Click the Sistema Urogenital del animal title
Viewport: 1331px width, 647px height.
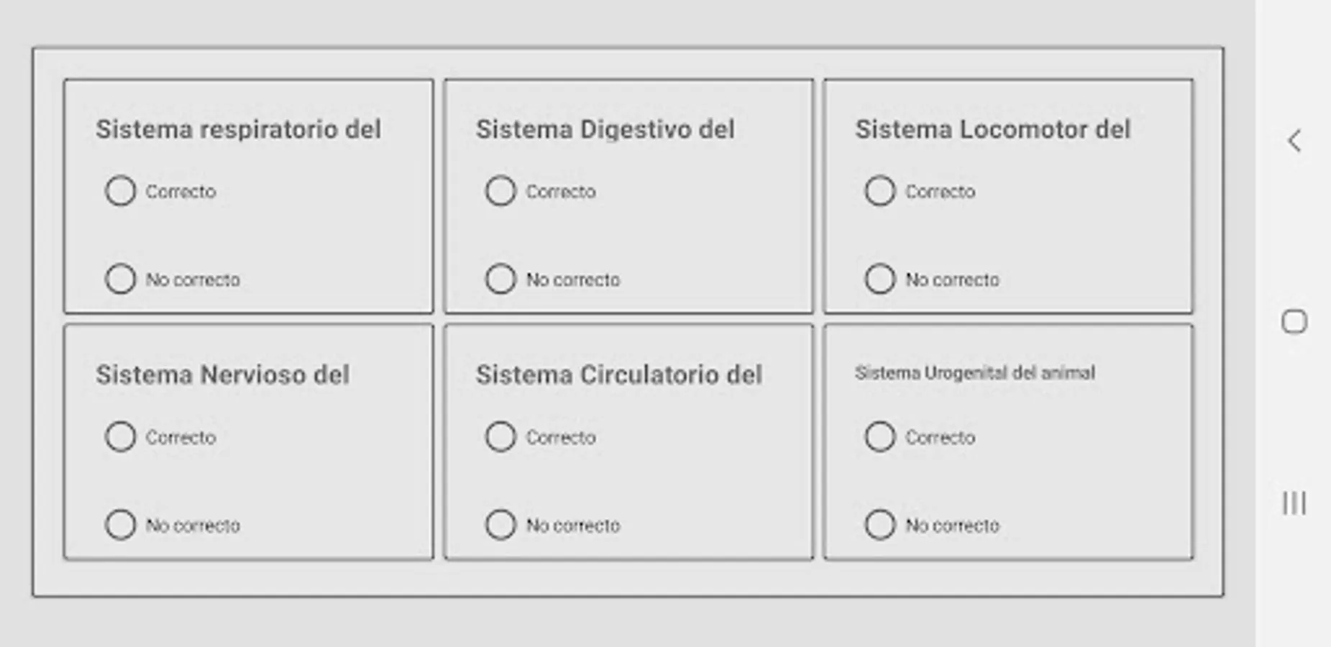coord(974,372)
